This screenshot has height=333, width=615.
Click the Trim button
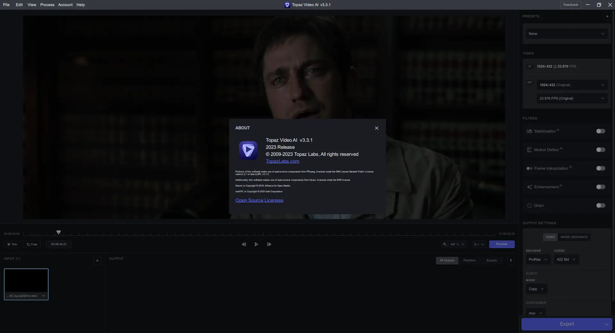point(12,244)
